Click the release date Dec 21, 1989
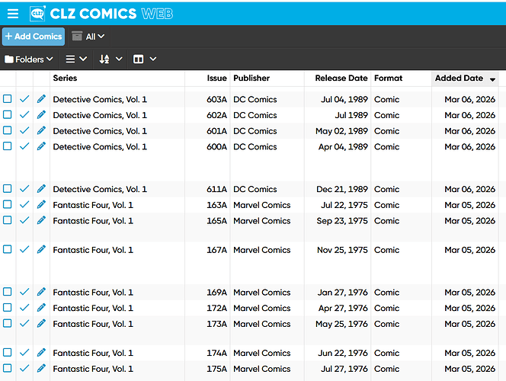Image resolution: width=506 pixels, height=381 pixels. coord(342,189)
